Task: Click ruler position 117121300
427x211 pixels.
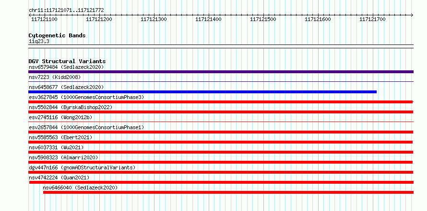Action: (x=154, y=19)
